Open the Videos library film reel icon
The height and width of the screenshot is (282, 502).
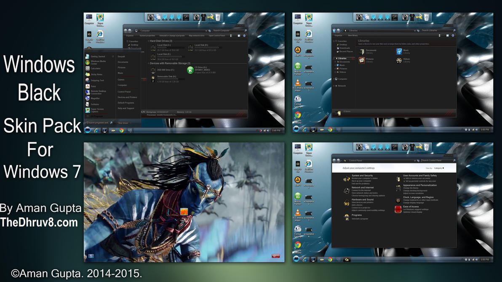[x=399, y=60]
